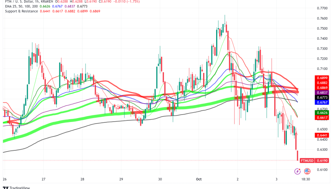The height and width of the screenshot is (189, 333).
Task: Click the 28 date marker on time axis
Action: click(x=82, y=179)
